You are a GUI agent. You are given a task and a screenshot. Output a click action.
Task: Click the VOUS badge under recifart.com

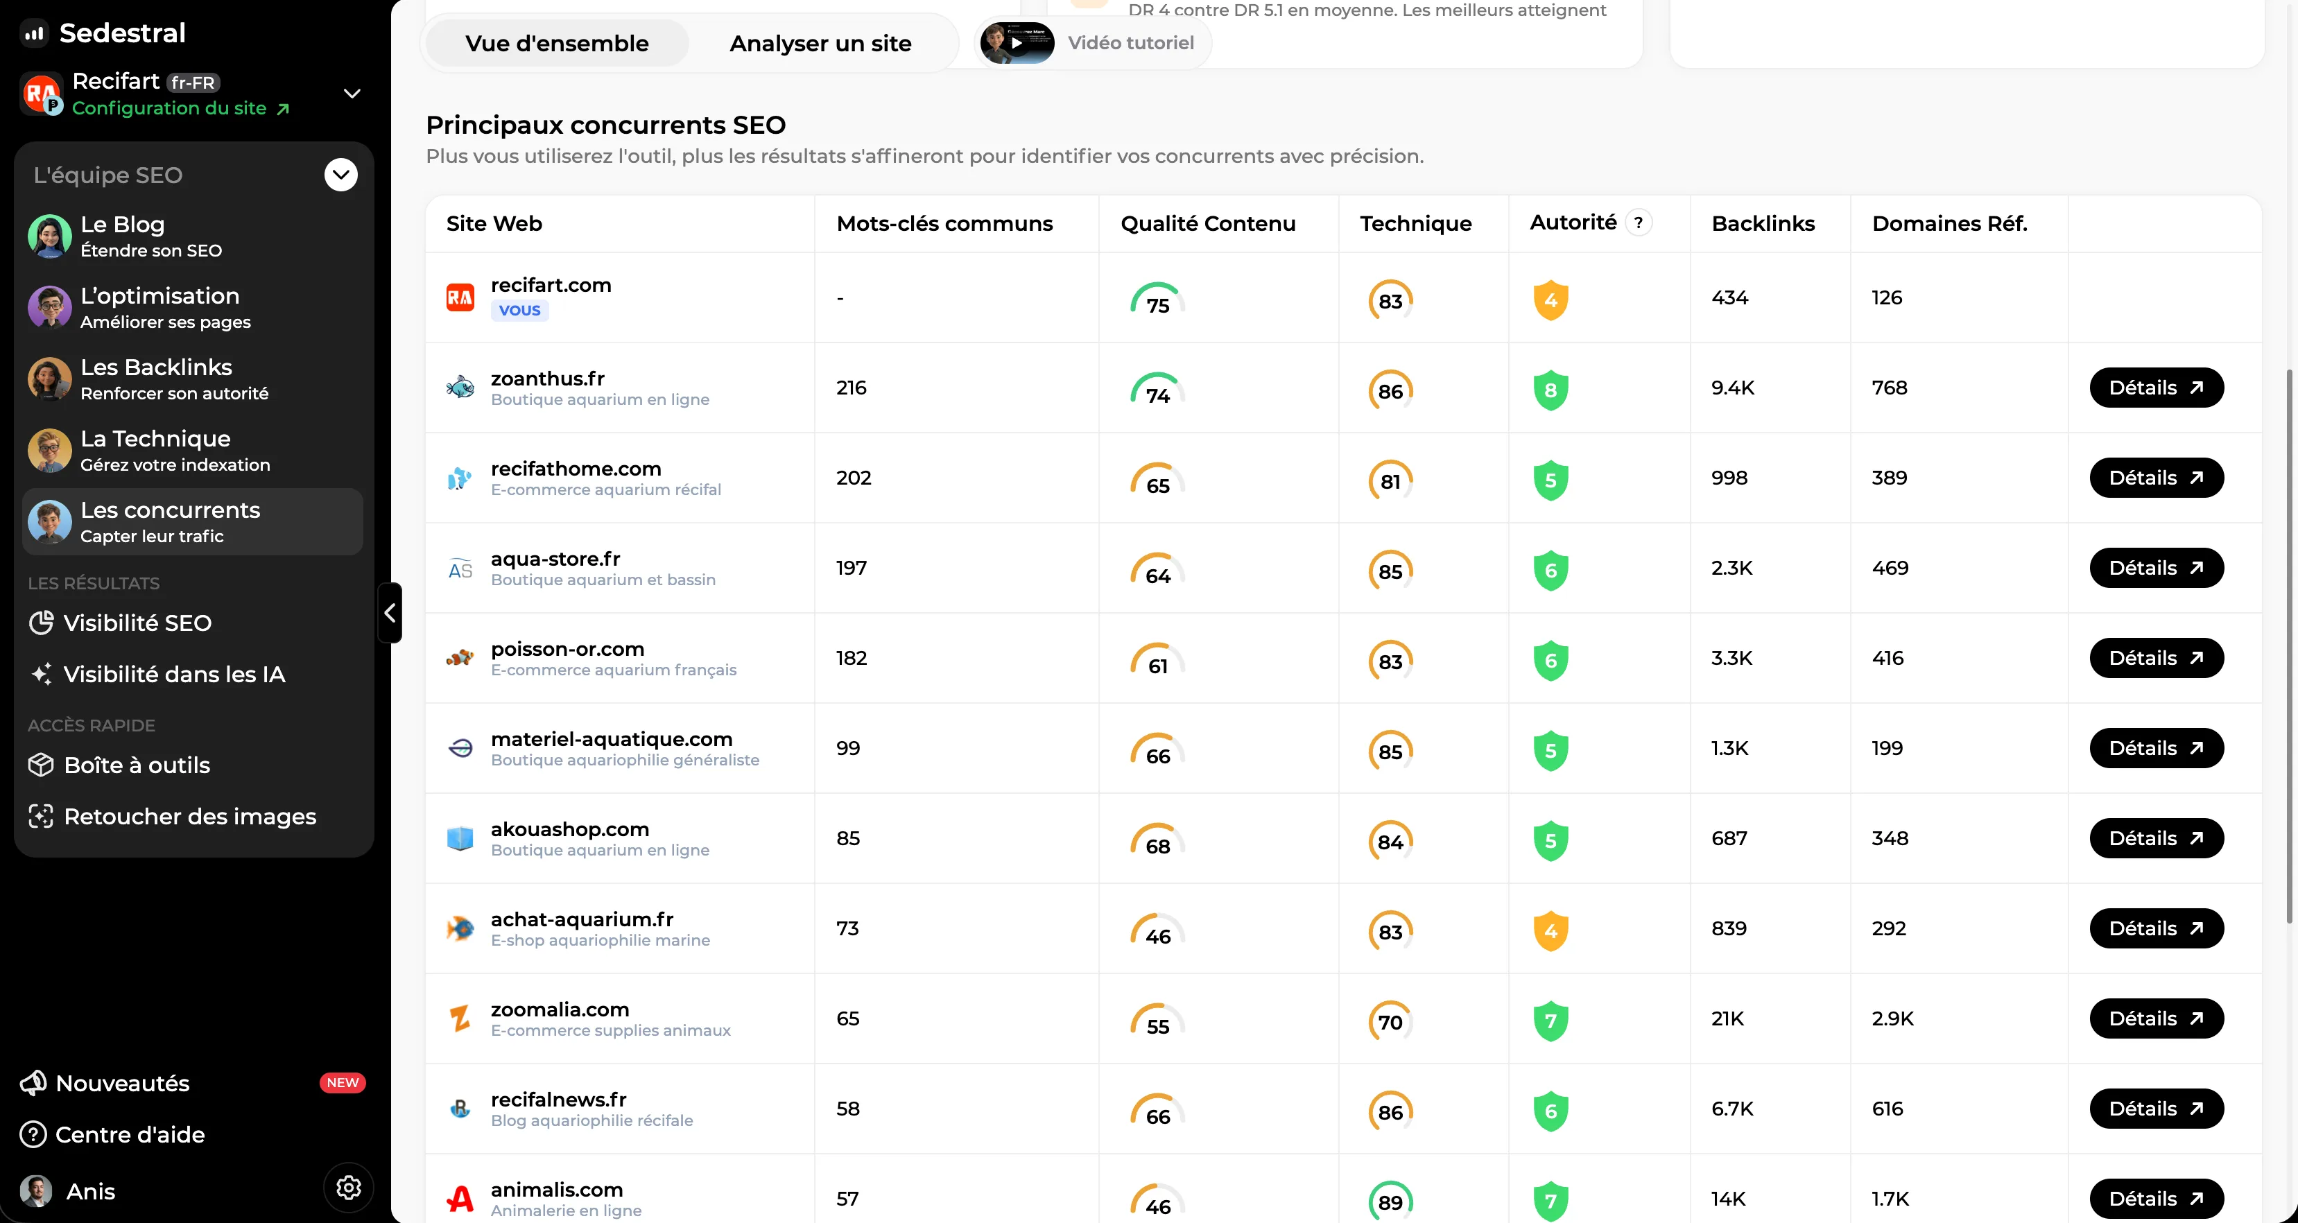(519, 311)
